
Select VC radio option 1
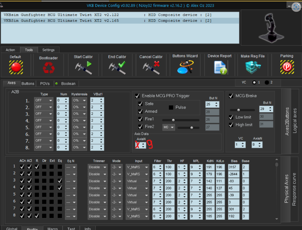pos(254,83)
